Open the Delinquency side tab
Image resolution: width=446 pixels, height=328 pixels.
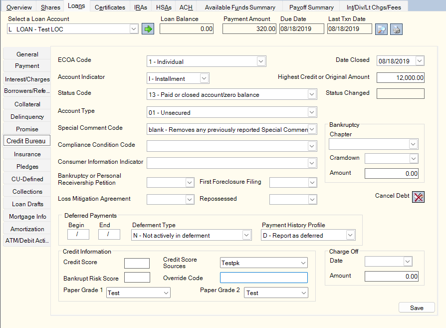tap(27, 117)
